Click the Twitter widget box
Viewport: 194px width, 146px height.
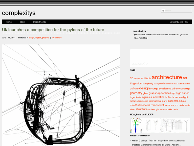[x=162, y=58]
